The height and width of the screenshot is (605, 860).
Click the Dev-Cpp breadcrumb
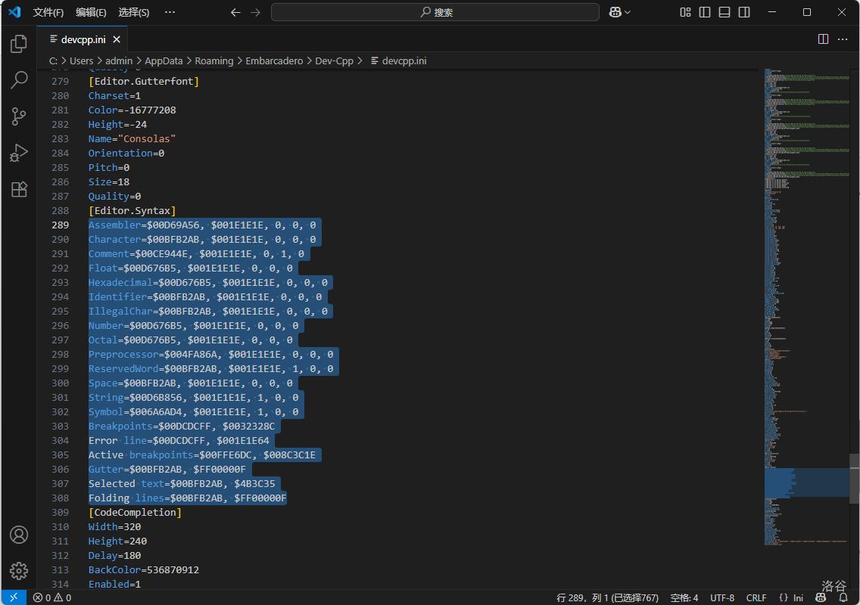point(334,60)
